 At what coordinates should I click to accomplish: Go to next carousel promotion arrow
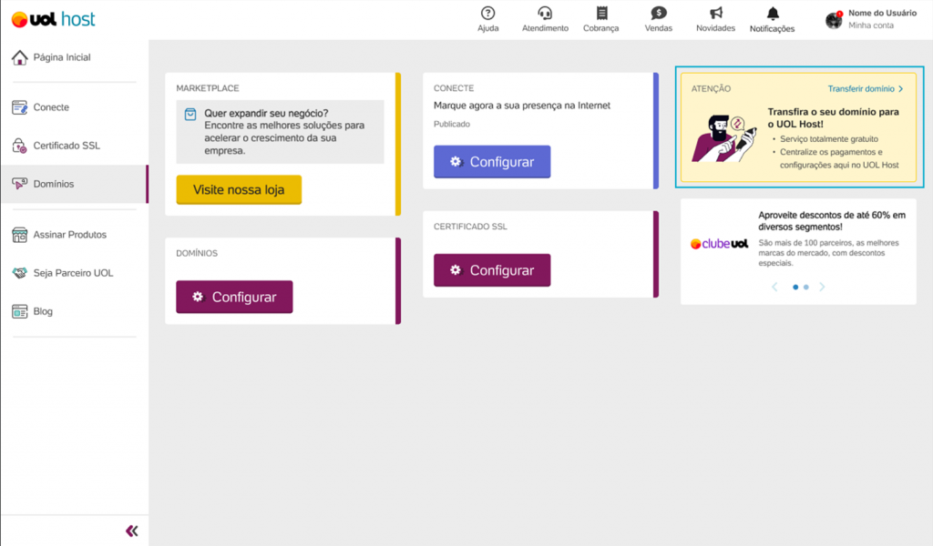click(822, 287)
